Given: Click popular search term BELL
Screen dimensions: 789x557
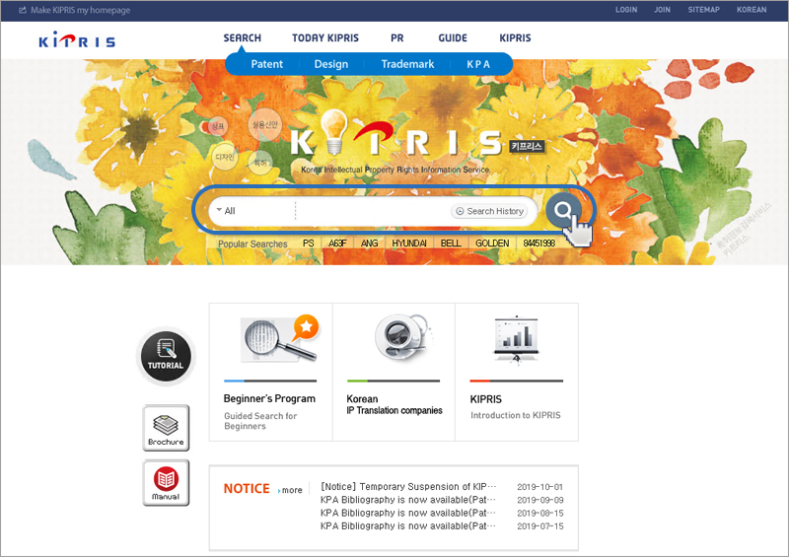Looking at the screenshot, I should click(451, 244).
